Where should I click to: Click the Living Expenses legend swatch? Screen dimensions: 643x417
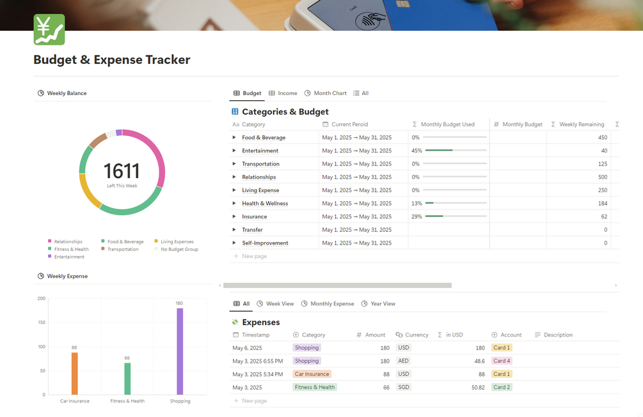tap(156, 241)
